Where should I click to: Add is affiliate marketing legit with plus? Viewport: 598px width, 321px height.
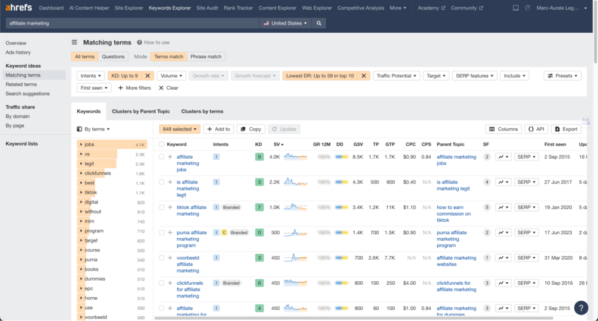[x=170, y=182]
